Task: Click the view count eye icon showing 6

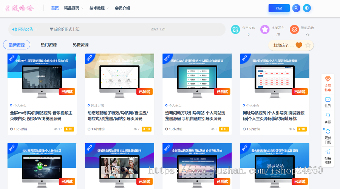Action: [291, 129]
